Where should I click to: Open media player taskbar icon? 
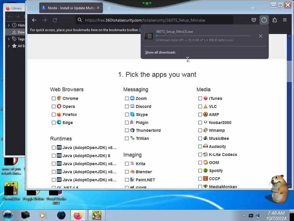pos(42,215)
